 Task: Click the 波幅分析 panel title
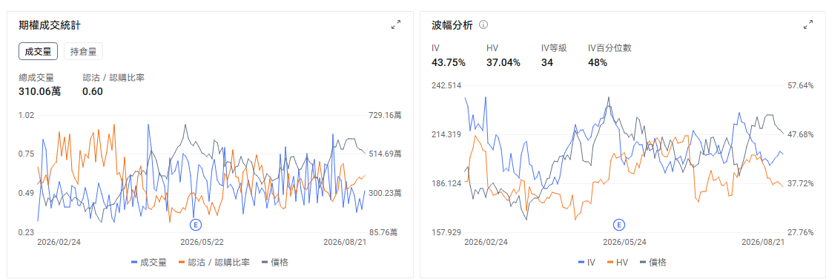tap(452, 24)
